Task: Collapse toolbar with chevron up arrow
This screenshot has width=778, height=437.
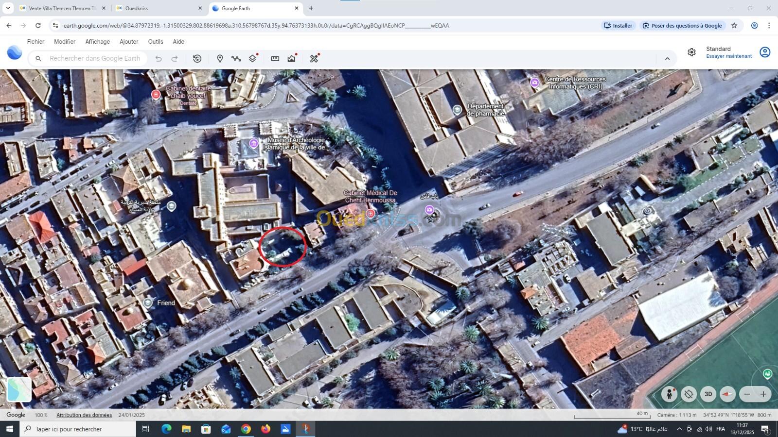Action: click(667, 59)
